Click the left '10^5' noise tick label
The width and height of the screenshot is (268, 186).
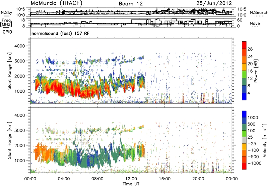click(x=20, y=9)
